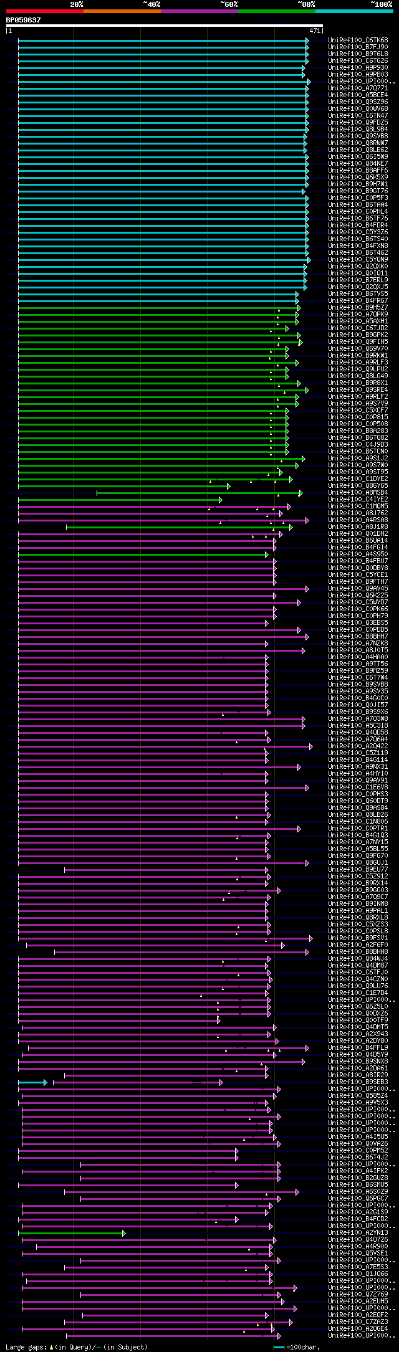The height and width of the screenshot is (1352, 399).
Task: Click the green ~80% identity legend segment
Action: point(276,11)
